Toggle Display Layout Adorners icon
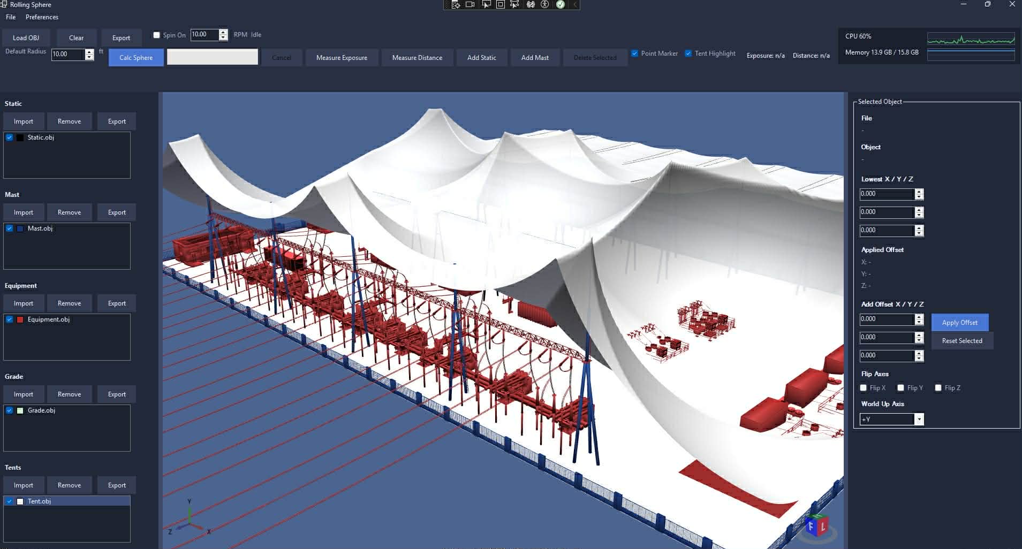This screenshot has height=549, width=1022. [501, 5]
